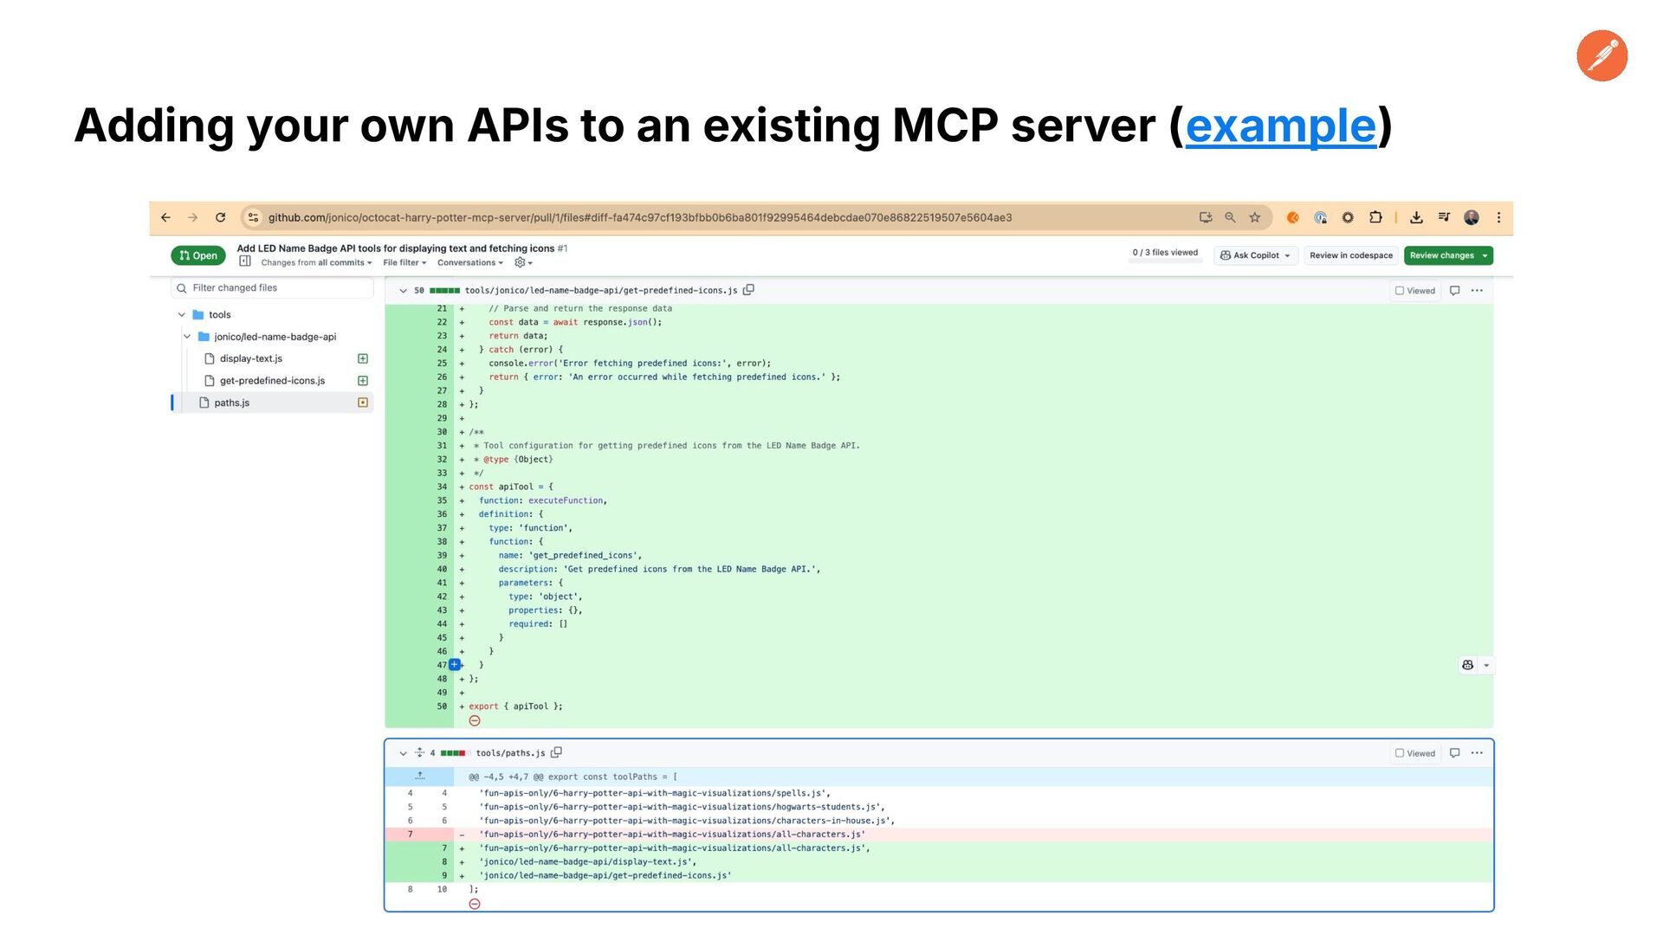This screenshot has height=935, width=1663.
Task: Comment on the get-predefined-icons.js file
Action: [1455, 291]
